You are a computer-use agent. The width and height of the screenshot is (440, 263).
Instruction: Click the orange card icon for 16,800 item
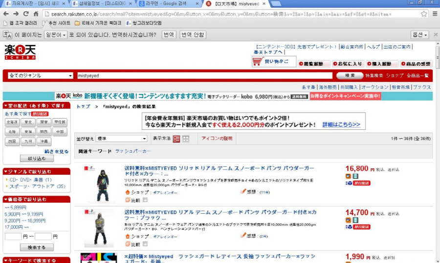pos(348,176)
